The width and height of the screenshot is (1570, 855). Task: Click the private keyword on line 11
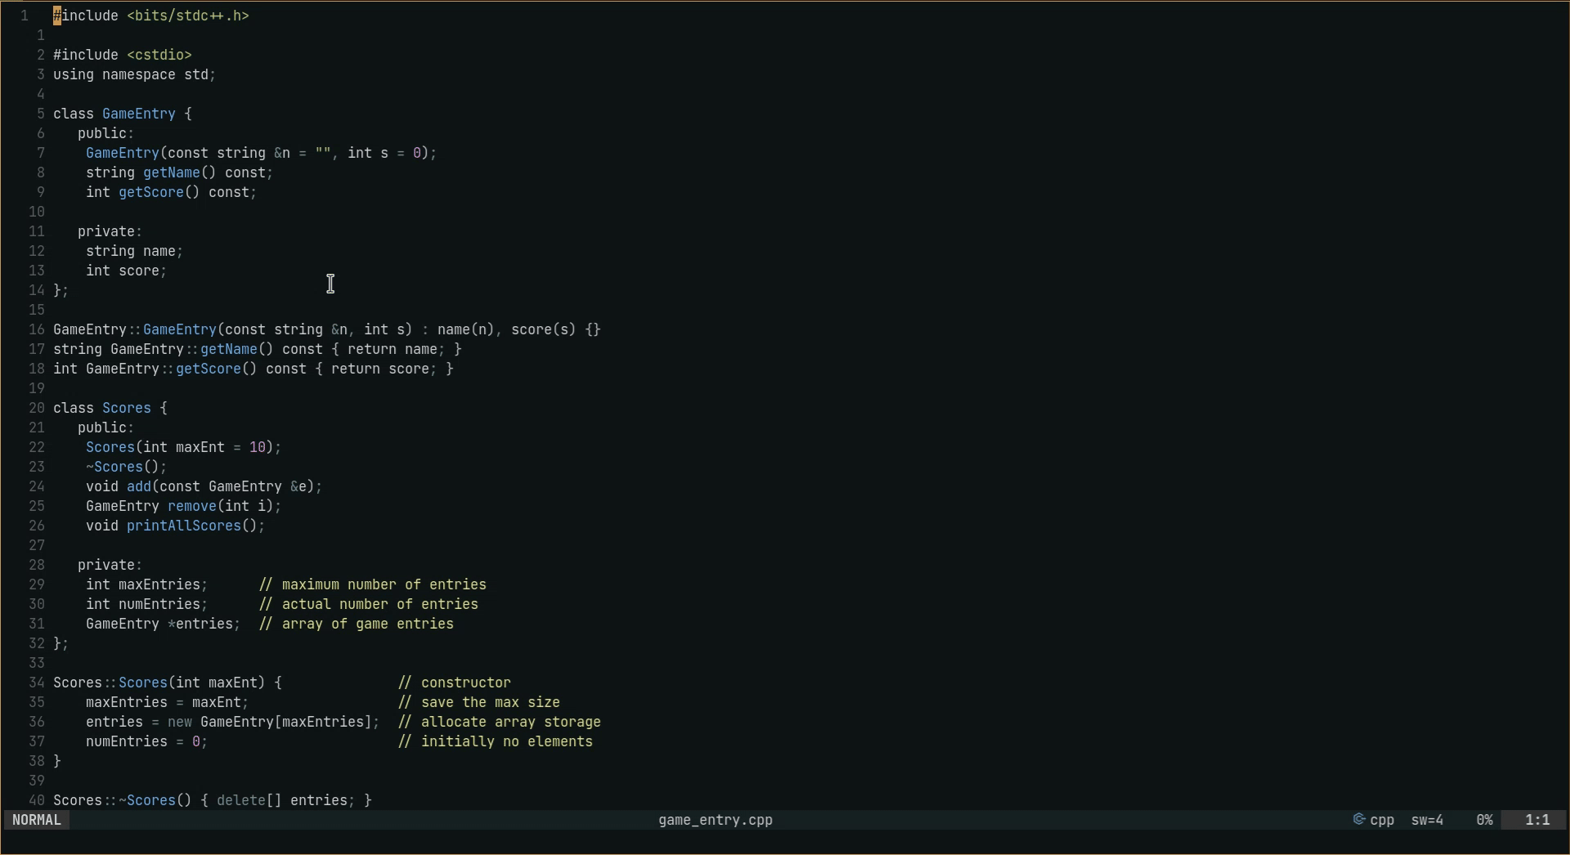coord(107,231)
